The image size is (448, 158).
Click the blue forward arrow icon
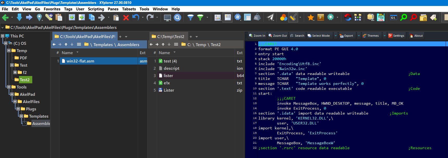click(29, 17)
